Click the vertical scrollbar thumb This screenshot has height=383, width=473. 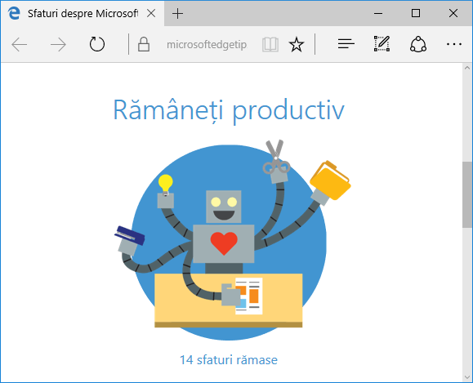[x=467, y=195]
